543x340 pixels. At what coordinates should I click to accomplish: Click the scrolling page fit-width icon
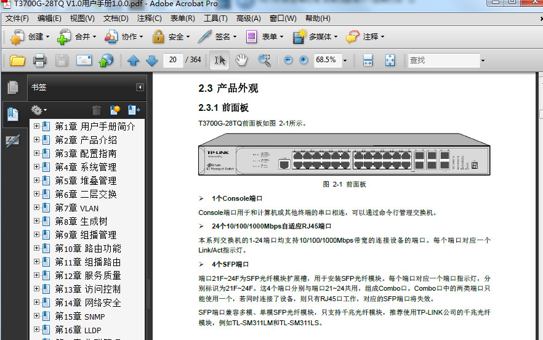368,60
